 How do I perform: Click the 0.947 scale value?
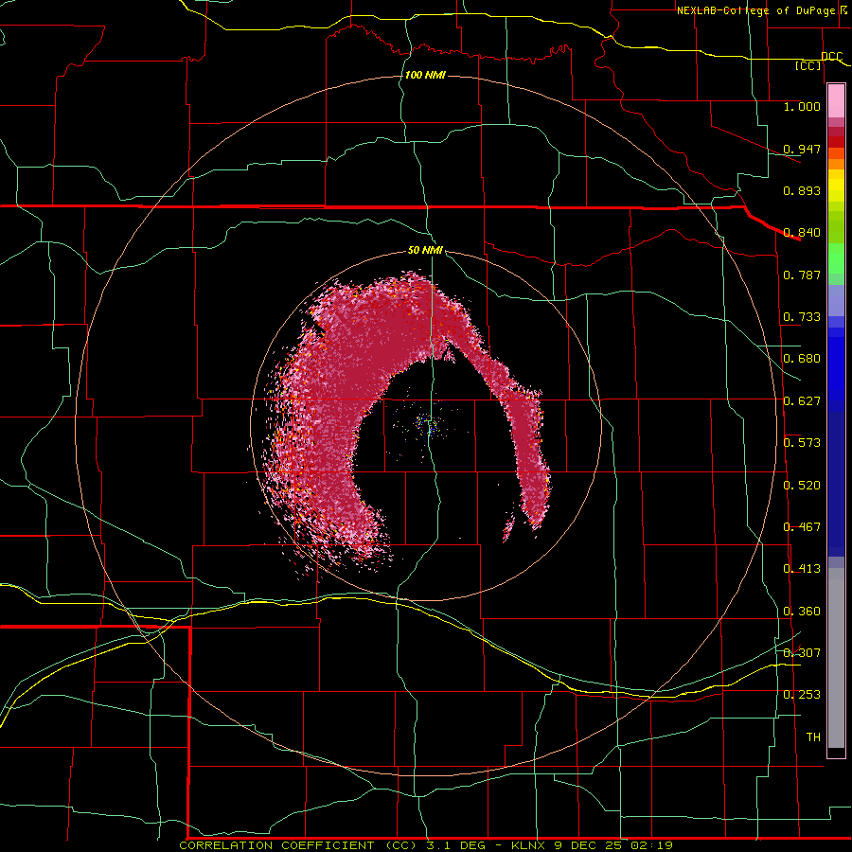click(802, 149)
